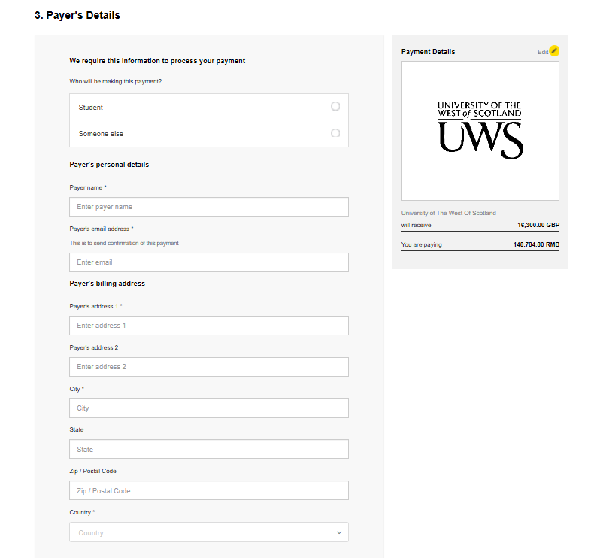Screen dimensions: 603x558
Task: Click the yellow pencil edit icon
Action: pos(554,50)
